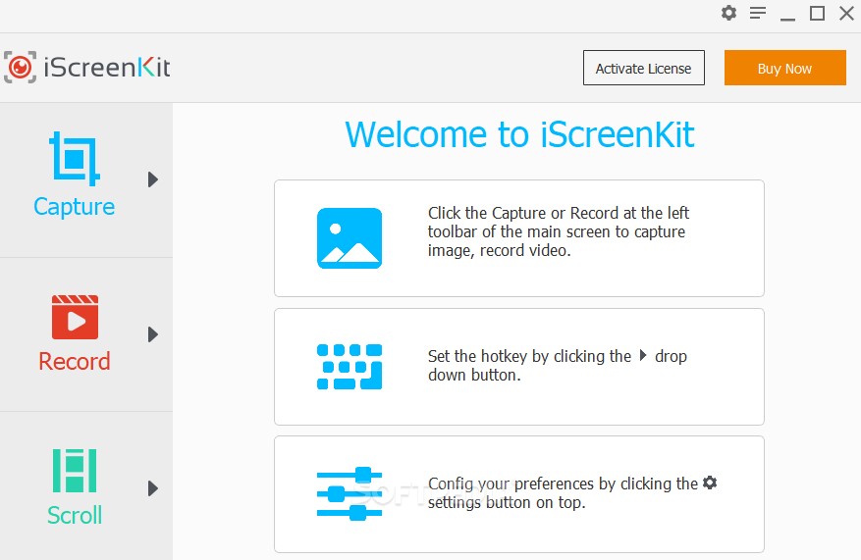
Task: Minimize the iScreenKit window
Action: [x=788, y=20]
